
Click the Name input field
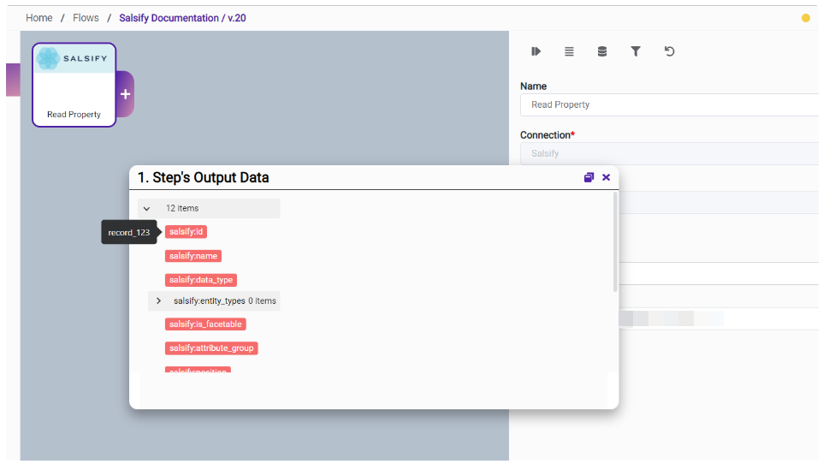click(x=669, y=104)
